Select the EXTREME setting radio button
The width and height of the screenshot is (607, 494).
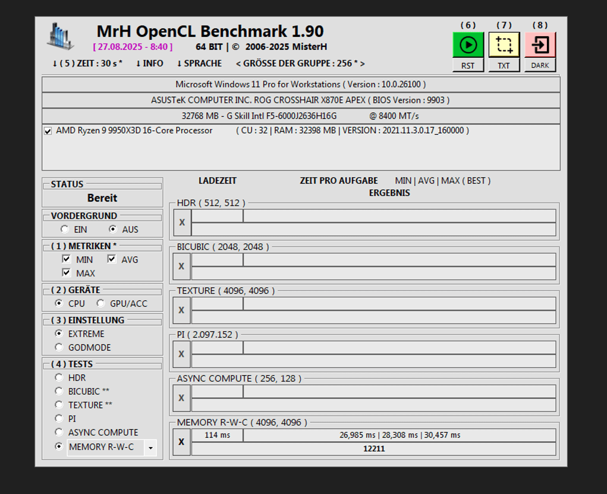coord(58,333)
